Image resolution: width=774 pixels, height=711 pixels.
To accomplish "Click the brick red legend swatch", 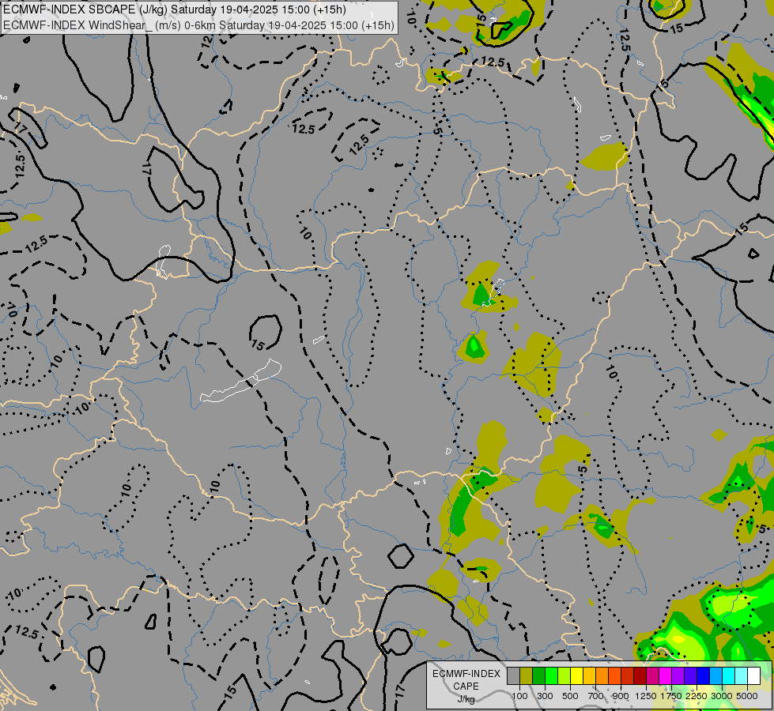I will (x=628, y=675).
